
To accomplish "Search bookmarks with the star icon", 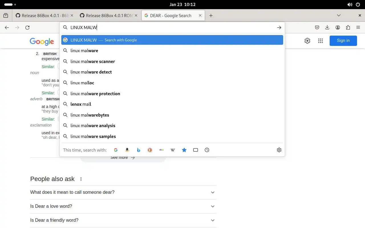I will tap(184, 150).
